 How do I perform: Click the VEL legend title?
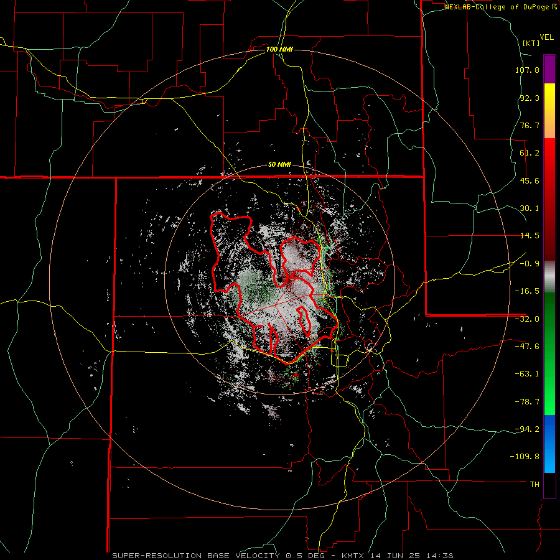pyautogui.click(x=546, y=37)
